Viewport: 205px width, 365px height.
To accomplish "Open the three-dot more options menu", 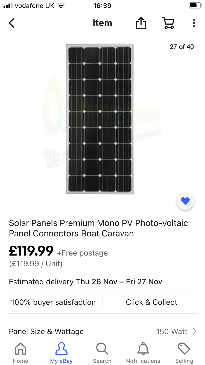I will 194,23.
